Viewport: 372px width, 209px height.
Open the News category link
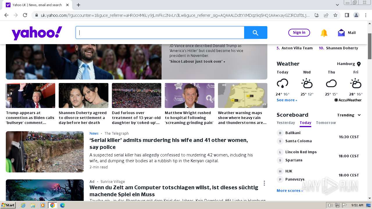tap(94, 134)
